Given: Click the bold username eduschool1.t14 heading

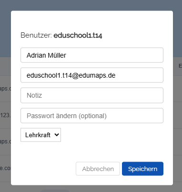Looking at the screenshot, I should pyautogui.click(x=78, y=35).
